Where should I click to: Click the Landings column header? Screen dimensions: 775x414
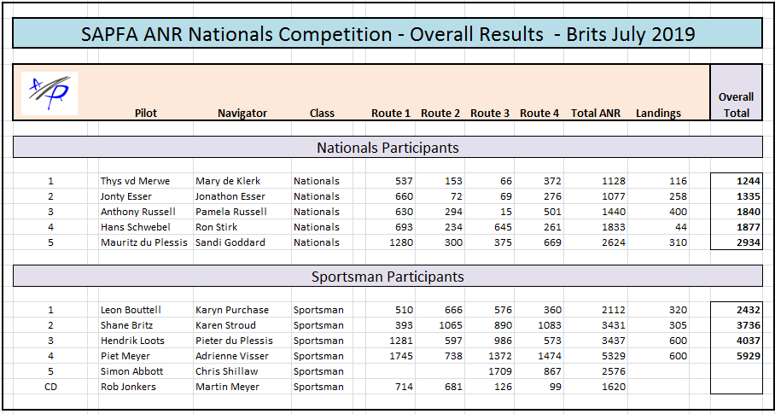click(658, 113)
